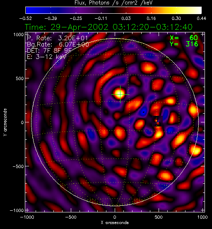This screenshot has width=212, height=229.
Task: Click the X arcseconds axis title
Action: [x=115, y=223]
